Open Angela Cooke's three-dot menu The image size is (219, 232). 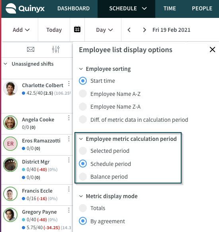coord(69,118)
